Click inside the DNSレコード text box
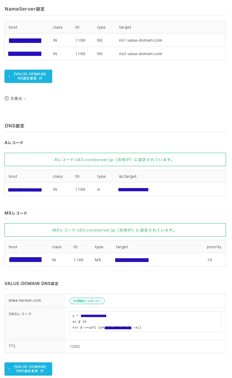The width and height of the screenshot is (232, 378). point(145,321)
